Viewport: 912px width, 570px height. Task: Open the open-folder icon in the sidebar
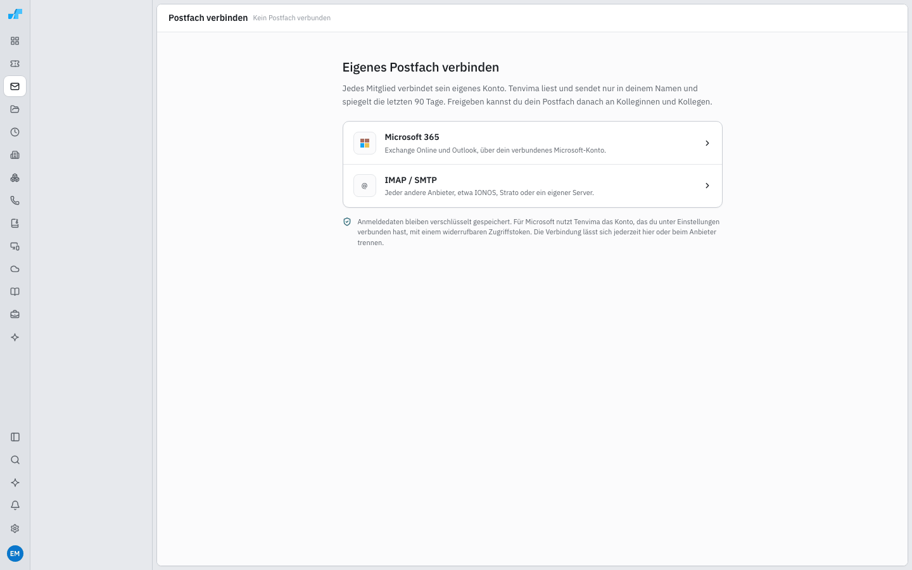click(x=15, y=110)
